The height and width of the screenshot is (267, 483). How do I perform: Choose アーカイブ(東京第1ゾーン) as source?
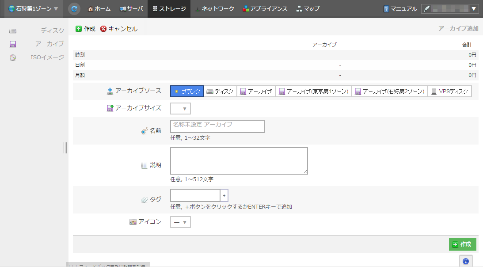click(313, 92)
